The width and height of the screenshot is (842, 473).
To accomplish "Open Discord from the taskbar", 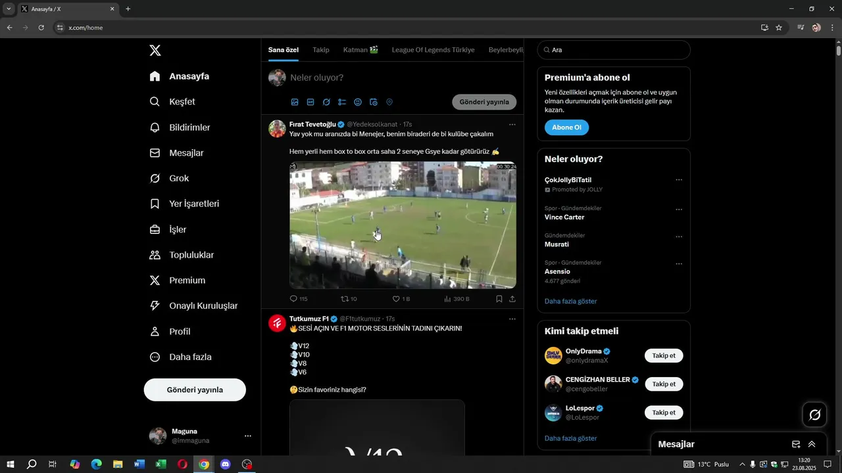I will pos(226,464).
